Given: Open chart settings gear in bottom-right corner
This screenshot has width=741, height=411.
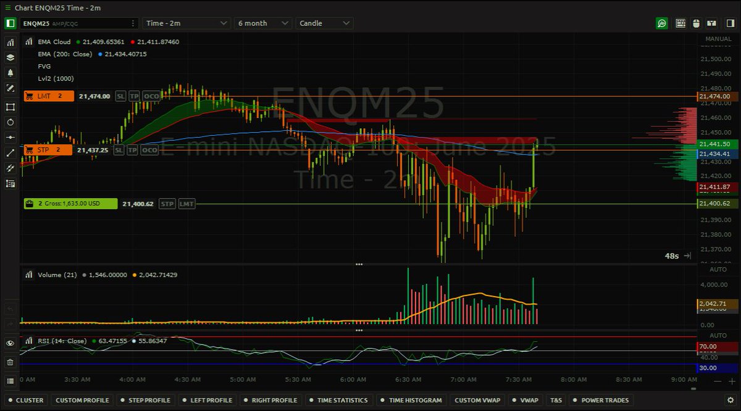Looking at the screenshot, I should (x=730, y=400).
